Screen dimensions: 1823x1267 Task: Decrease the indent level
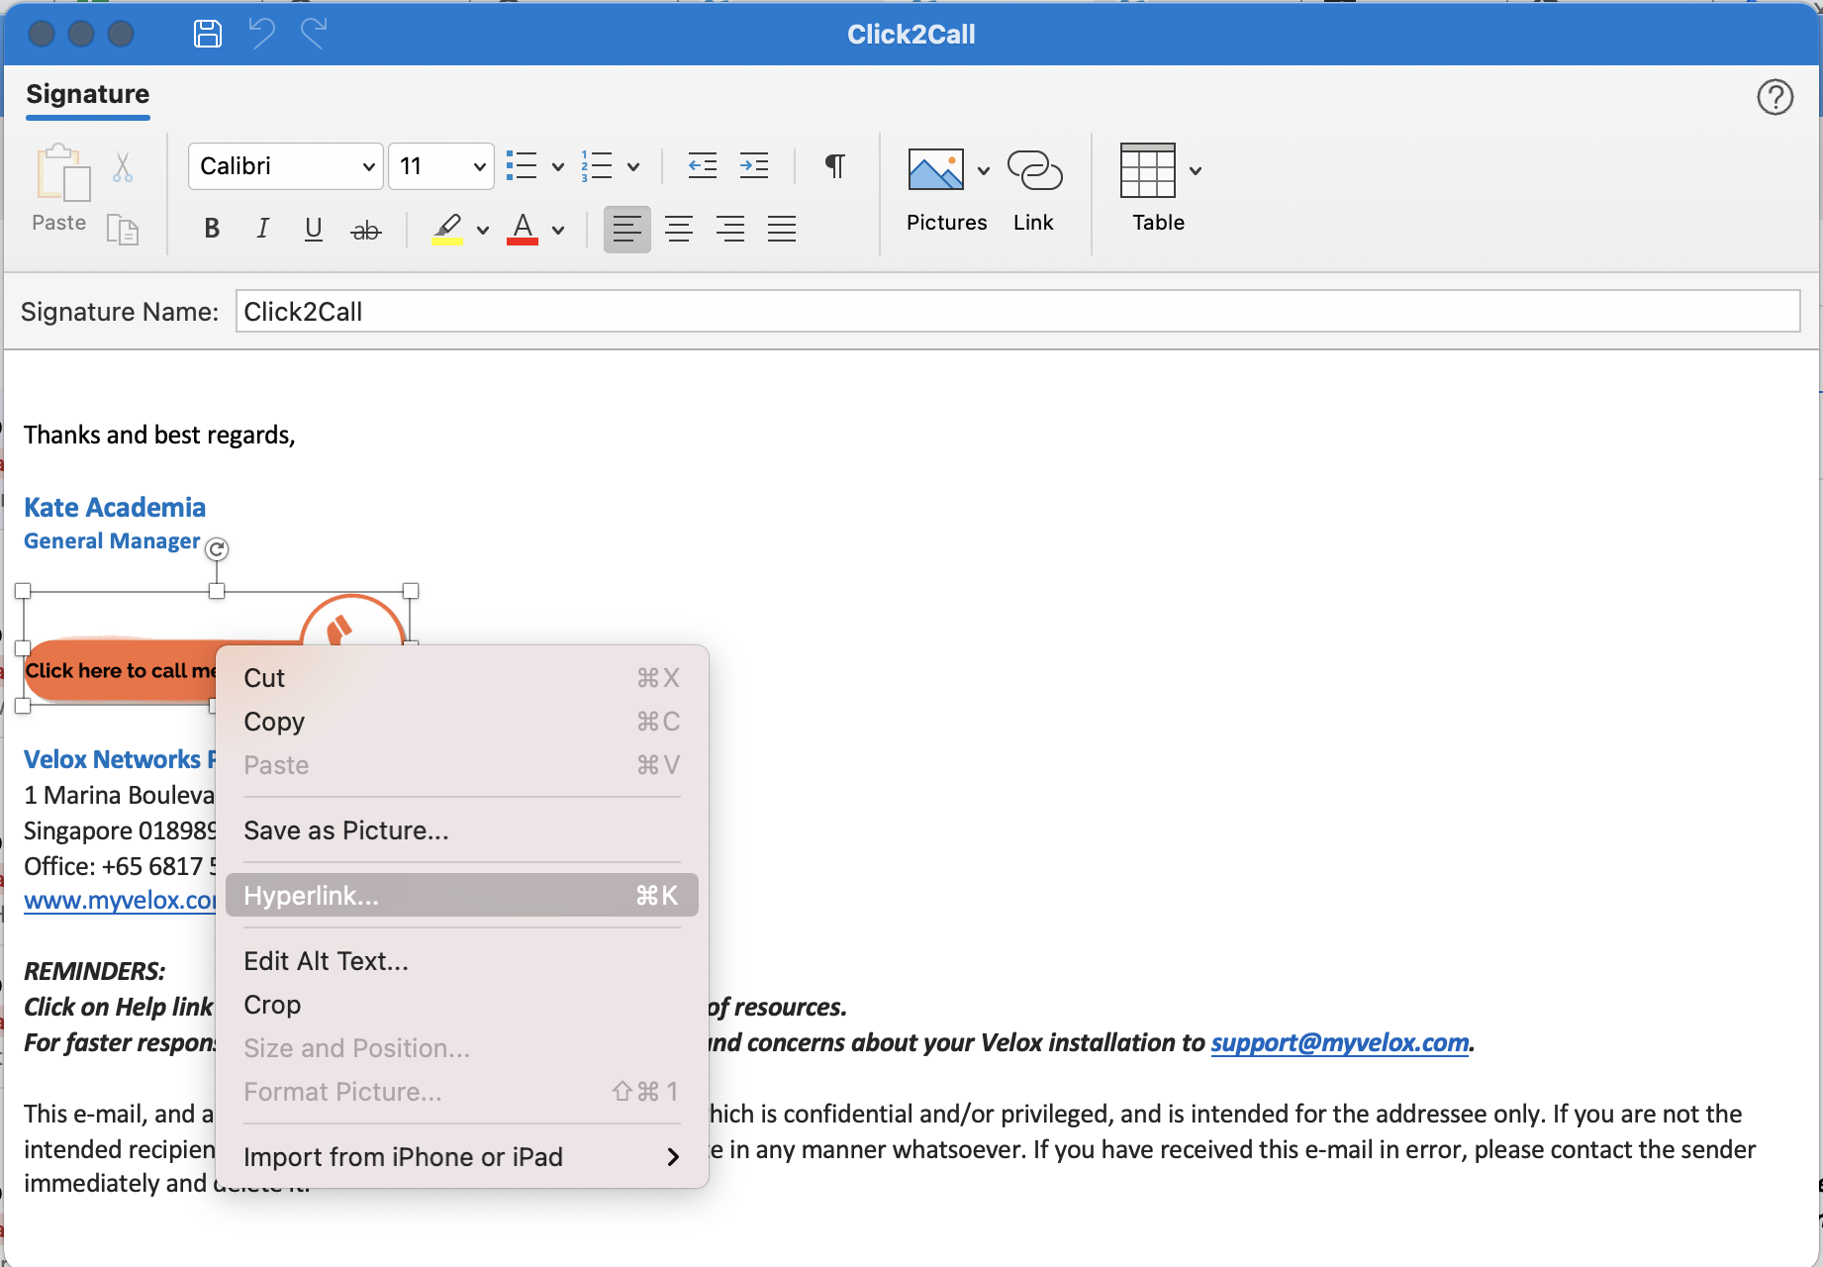click(x=703, y=165)
